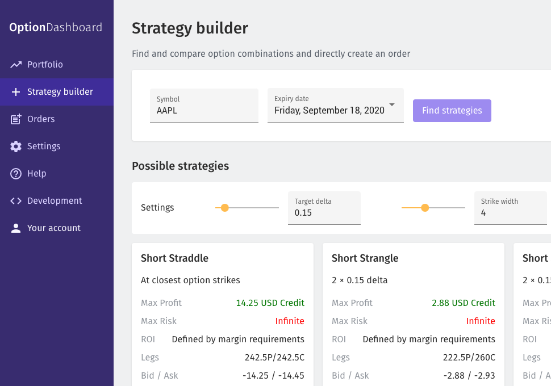551x386 pixels.
Task: Select the Strategy builder plus icon
Action: click(x=15, y=91)
